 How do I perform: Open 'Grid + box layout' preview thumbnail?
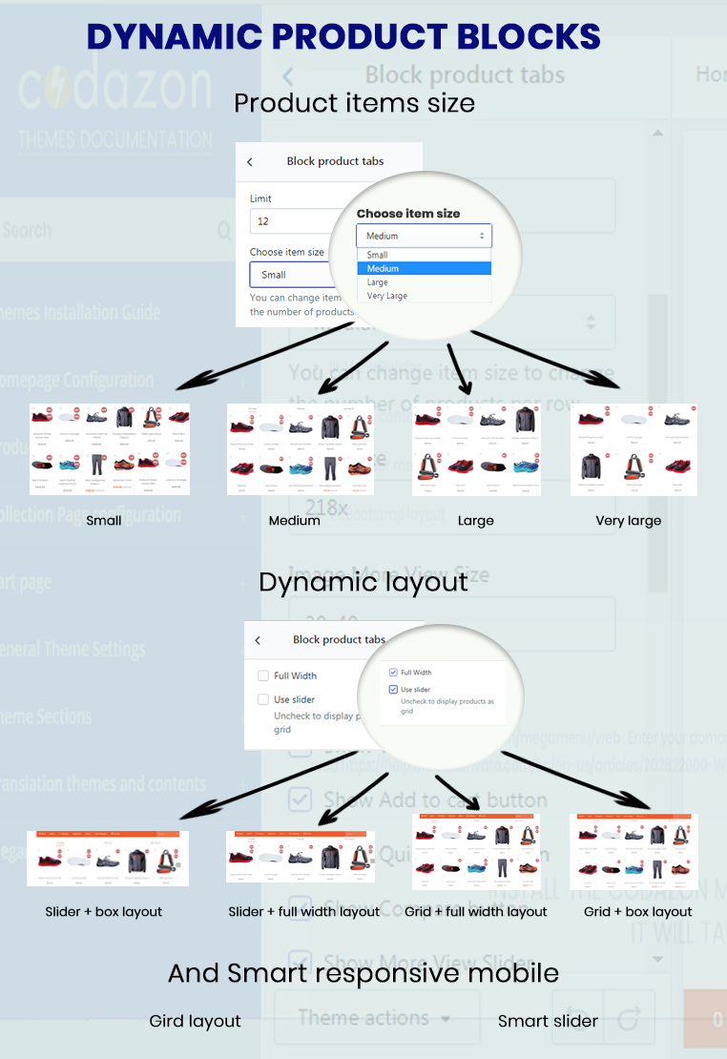pos(634,852)
